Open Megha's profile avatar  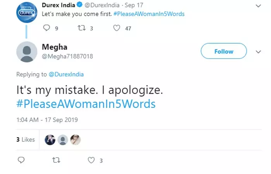(27, 53)
